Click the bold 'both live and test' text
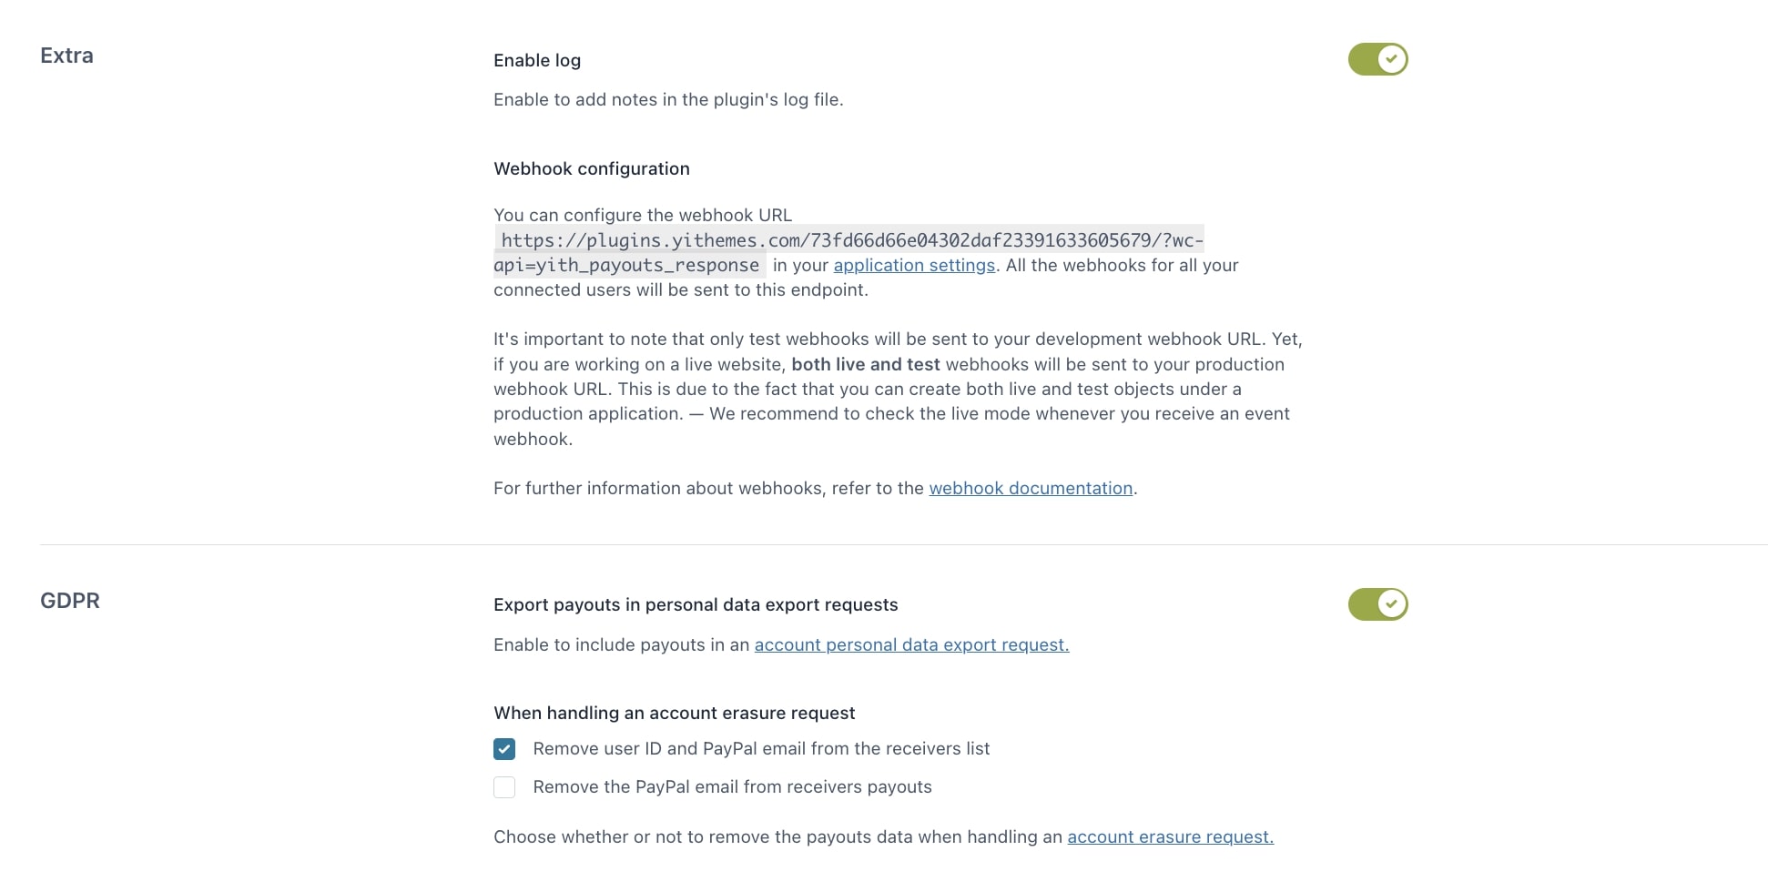The height and width of the screenshot is (892, 1768). point(865,365)
